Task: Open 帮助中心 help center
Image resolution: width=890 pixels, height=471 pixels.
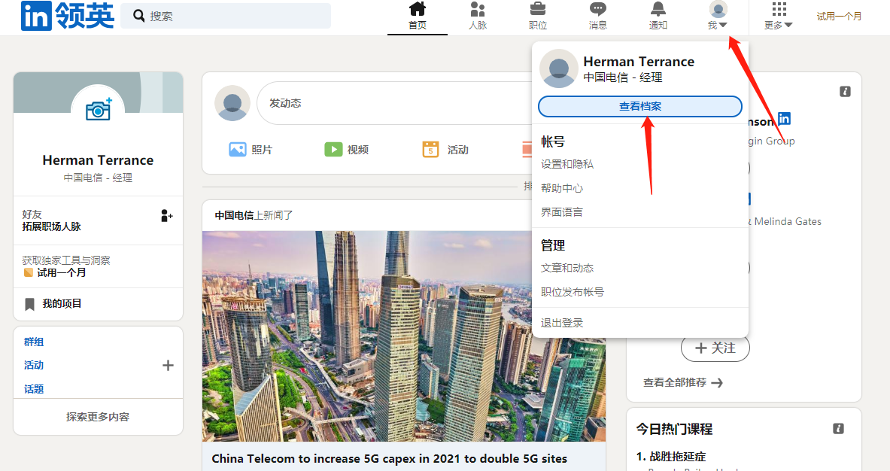Action: pyautogui.click(x=562, y=188)
